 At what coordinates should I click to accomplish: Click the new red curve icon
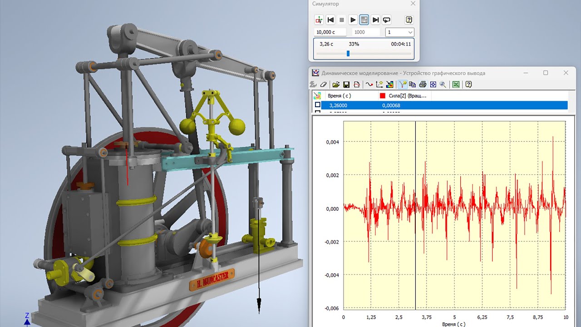coord(369,84)
